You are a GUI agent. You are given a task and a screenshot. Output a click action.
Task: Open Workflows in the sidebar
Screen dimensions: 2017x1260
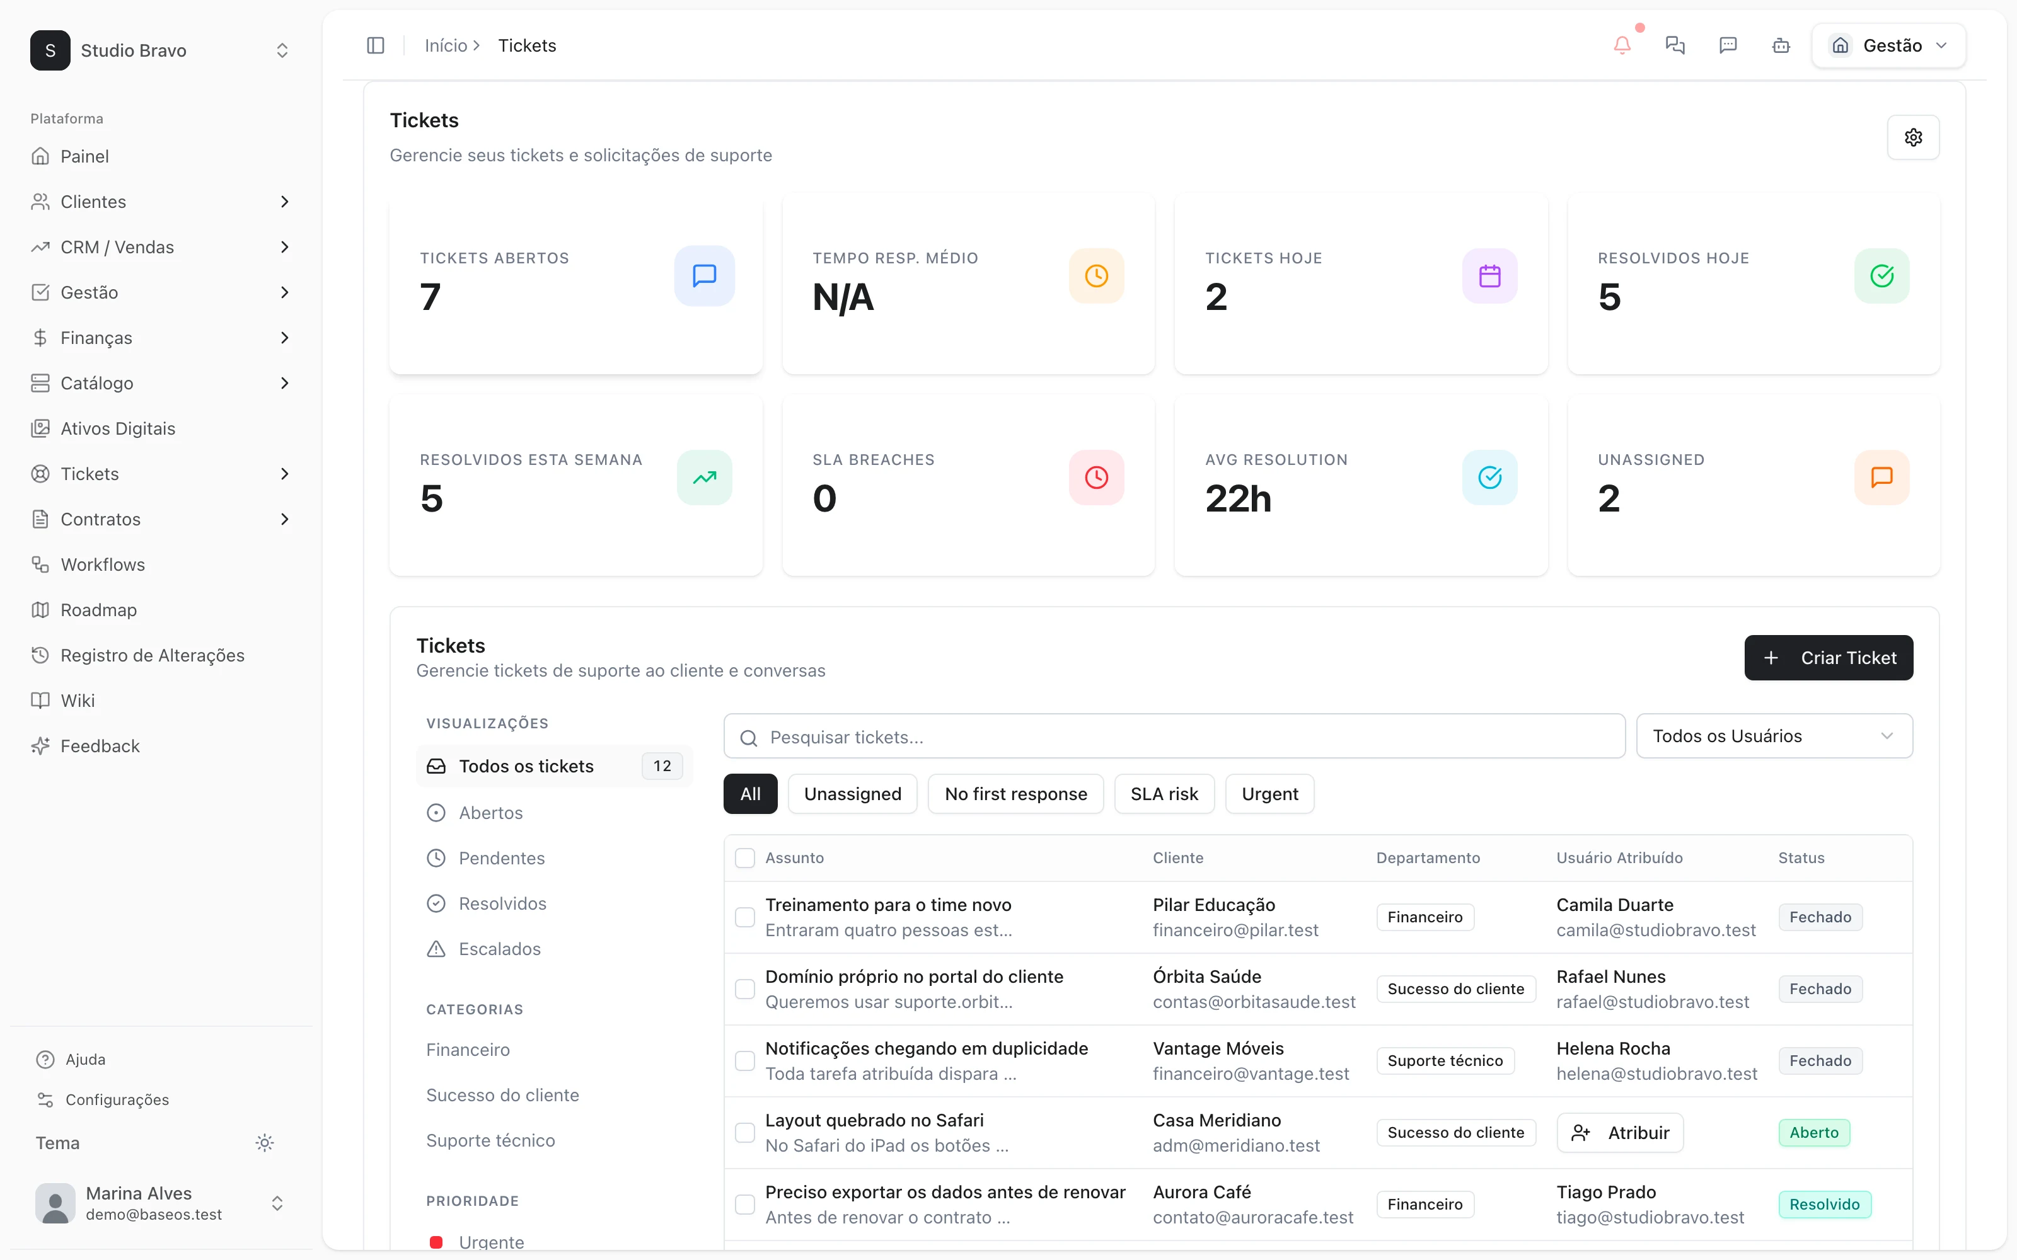click(x=161, y=564)
